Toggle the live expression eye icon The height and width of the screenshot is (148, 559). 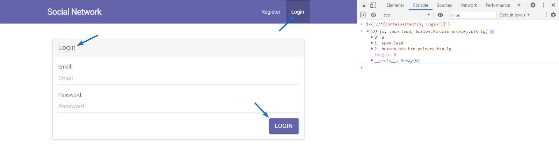pyautogui.click(x=440, y=15)
